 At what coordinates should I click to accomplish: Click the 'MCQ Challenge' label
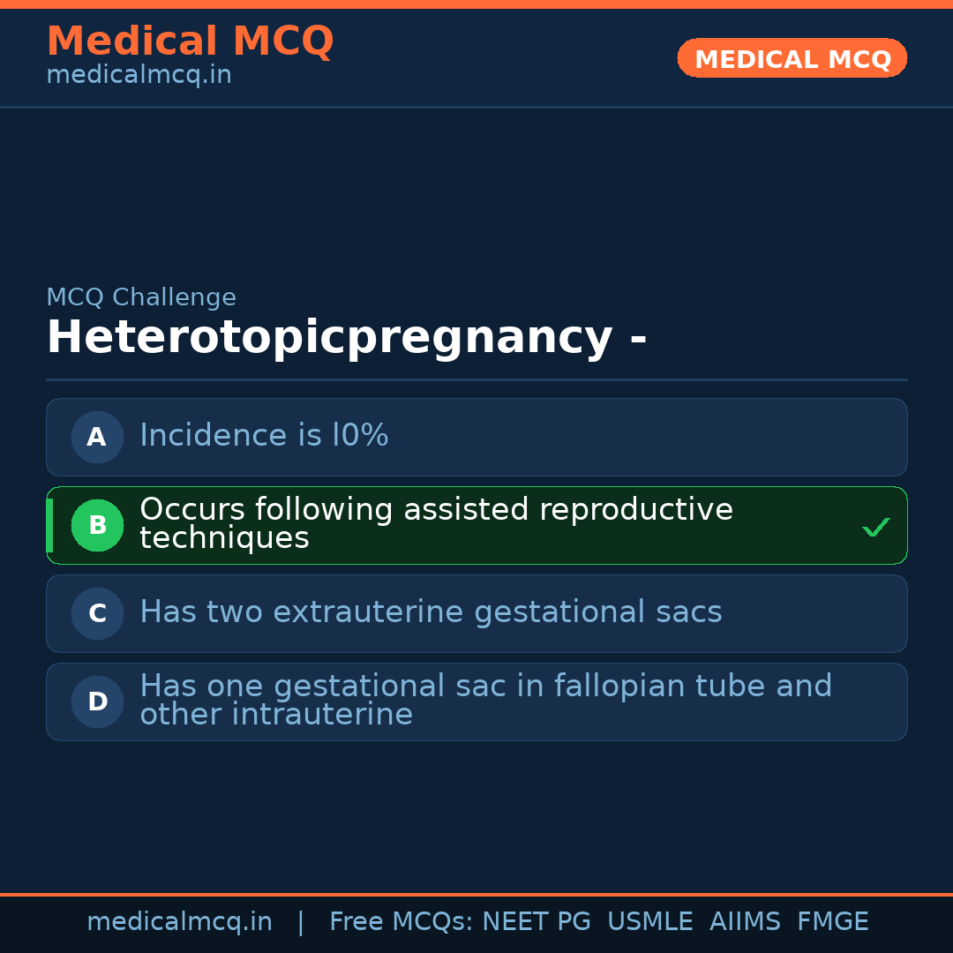point(141,298)
